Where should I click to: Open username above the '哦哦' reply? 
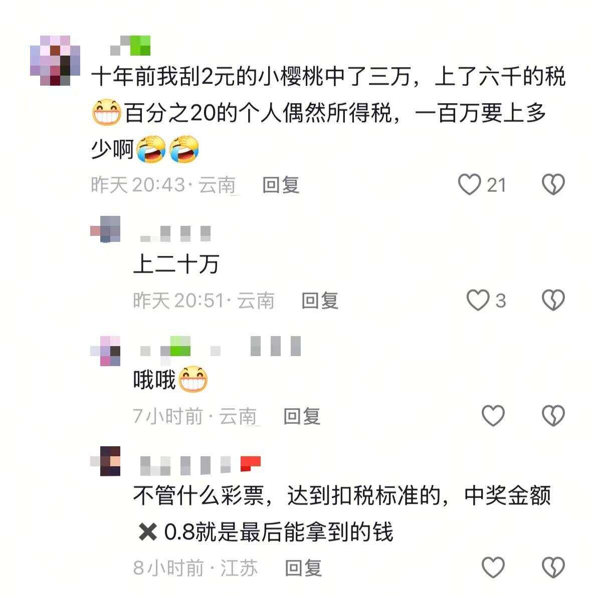coord(221,346)
